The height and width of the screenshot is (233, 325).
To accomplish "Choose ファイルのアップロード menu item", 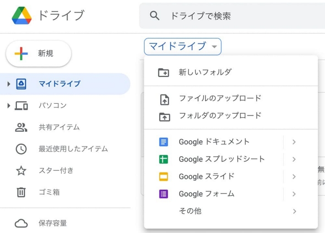I will [x=231, y=99].
